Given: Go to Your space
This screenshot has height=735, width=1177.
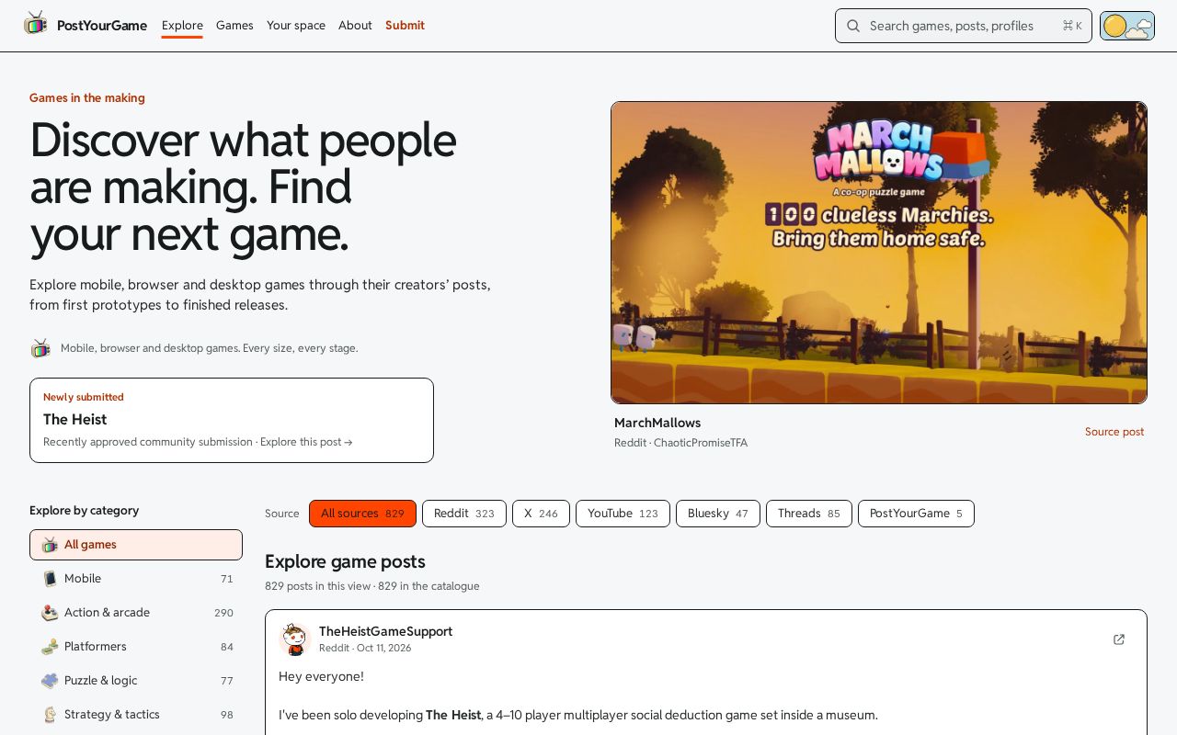Looking at the screenshot, I should pos(296,26).
